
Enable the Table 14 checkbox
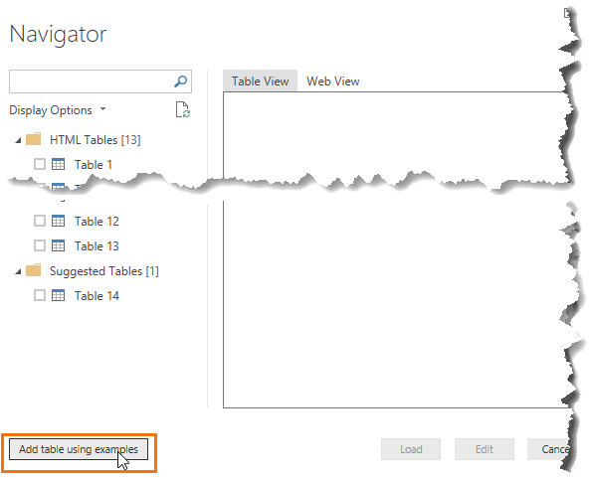(x=40, y=295)
